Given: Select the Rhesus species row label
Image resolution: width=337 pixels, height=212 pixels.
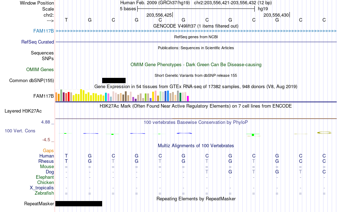Looking at the screenshot, I should coord(46,161).
